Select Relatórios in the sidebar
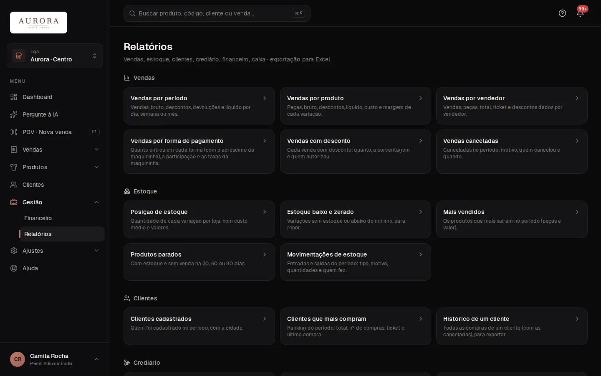The height and width of the screenshot is (376, 601). [x=62, y=234]
